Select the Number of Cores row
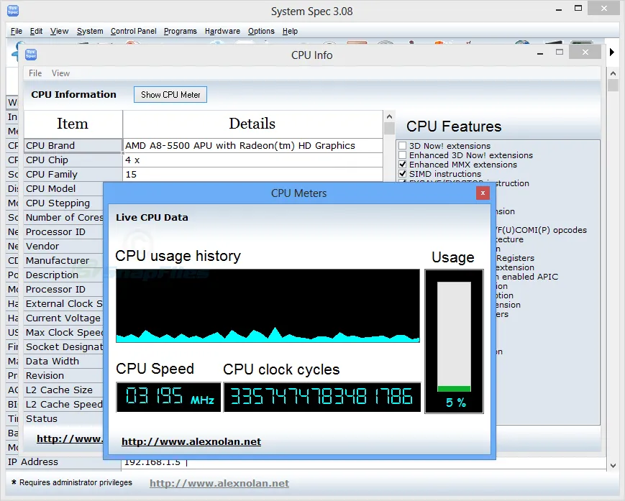Screen dimensions: 625x501 pos(64,218)
